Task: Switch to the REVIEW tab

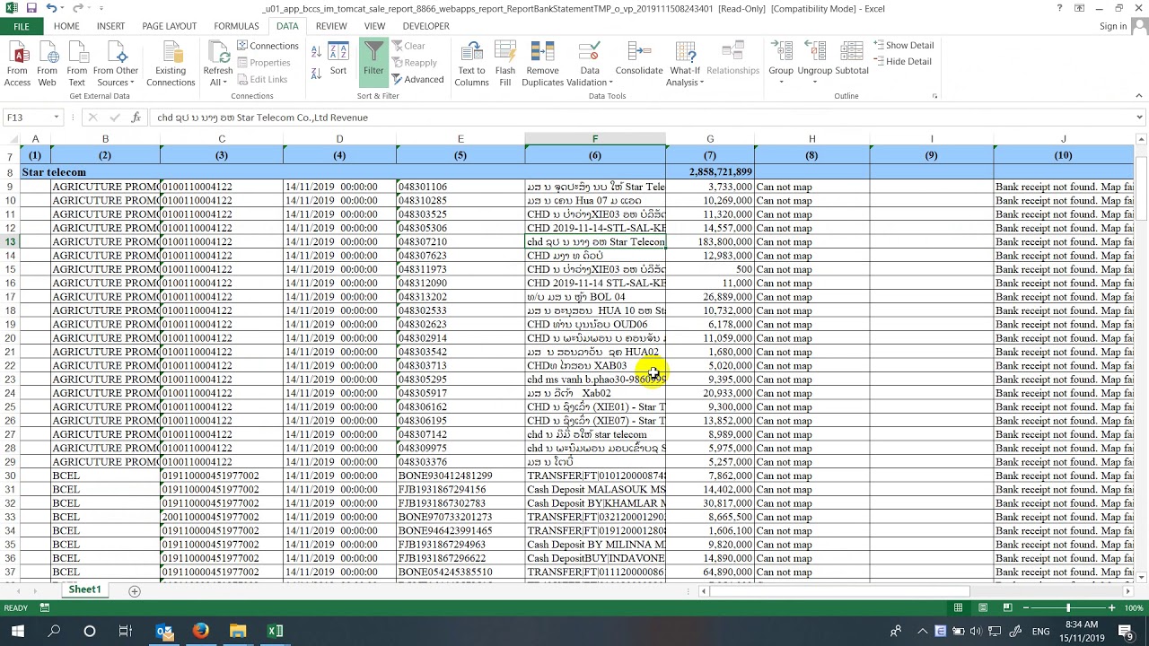Action: 331,26
